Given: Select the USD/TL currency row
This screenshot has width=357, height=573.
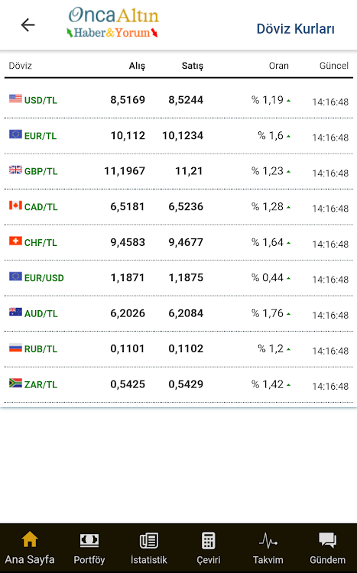Looking at the screenshot, I should [x=179, y=100].
